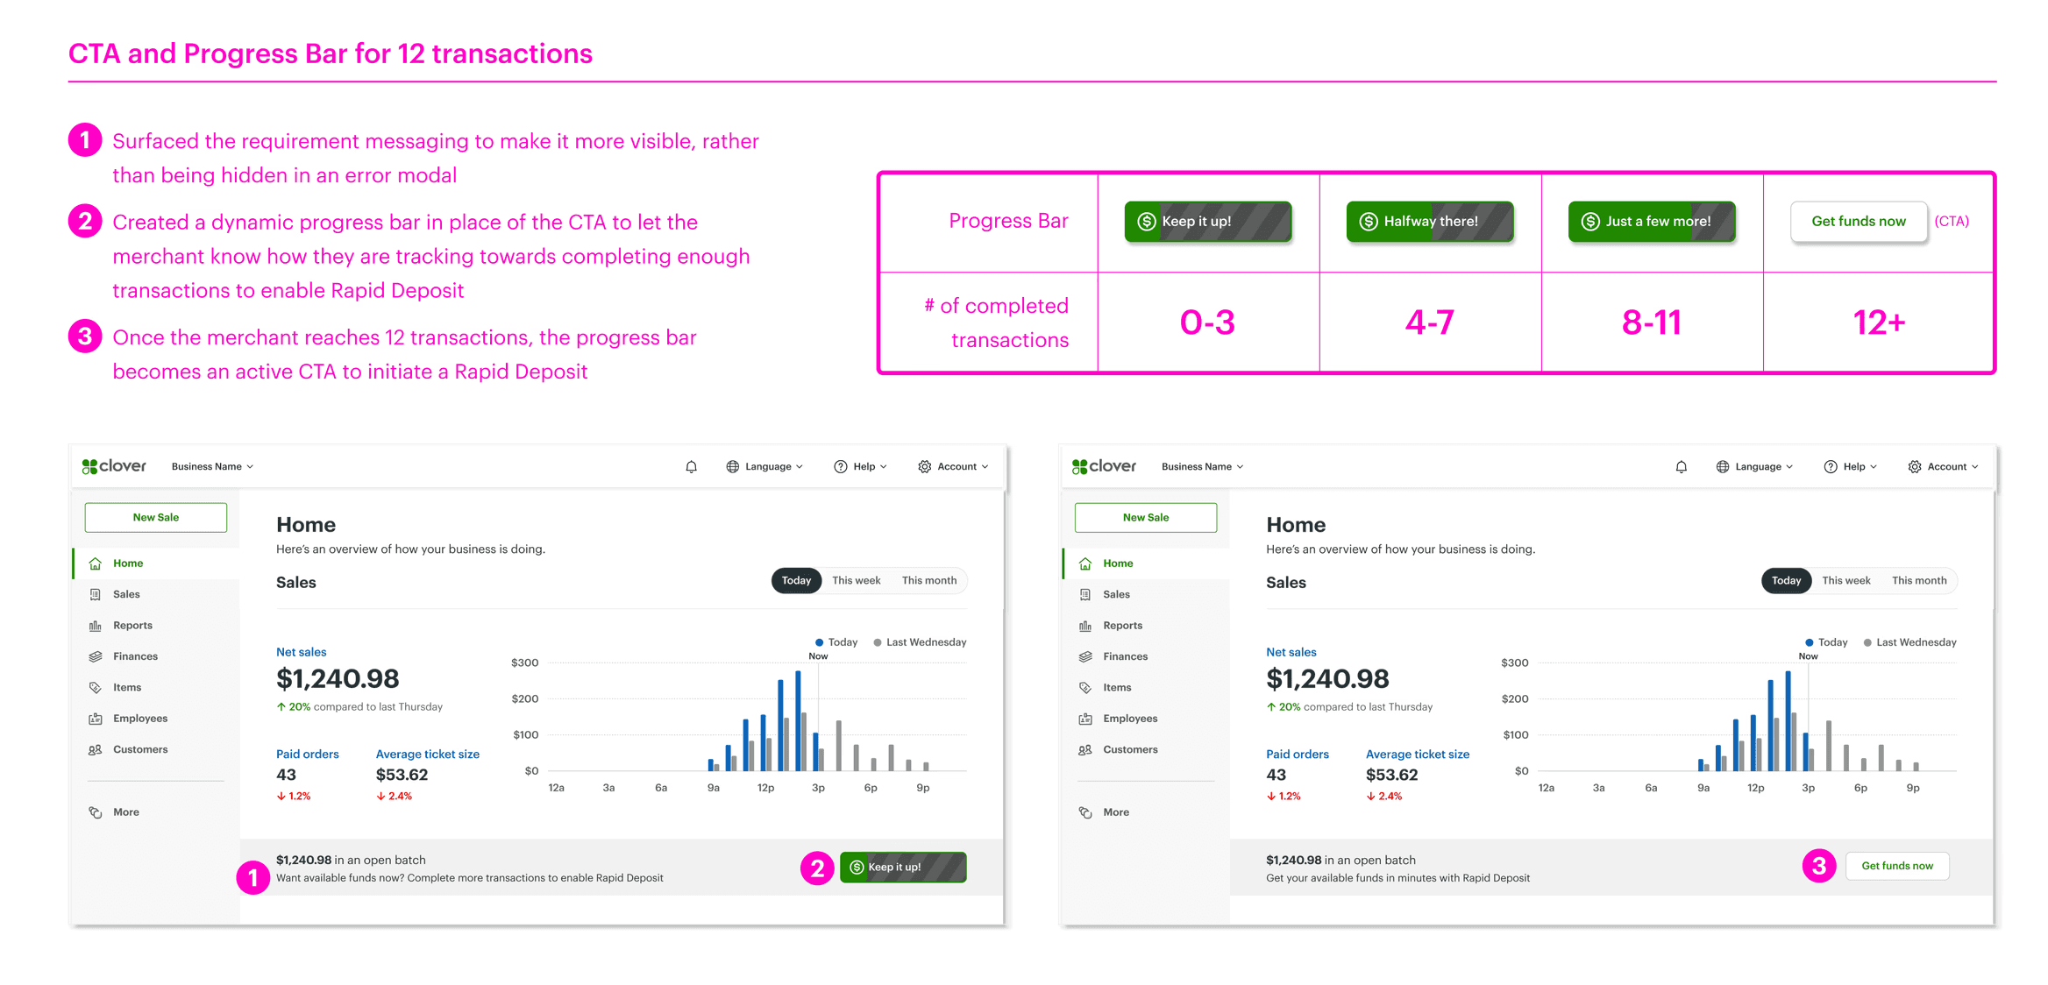Click Get funds now in right dashboard

click(x=1897, y=866)
